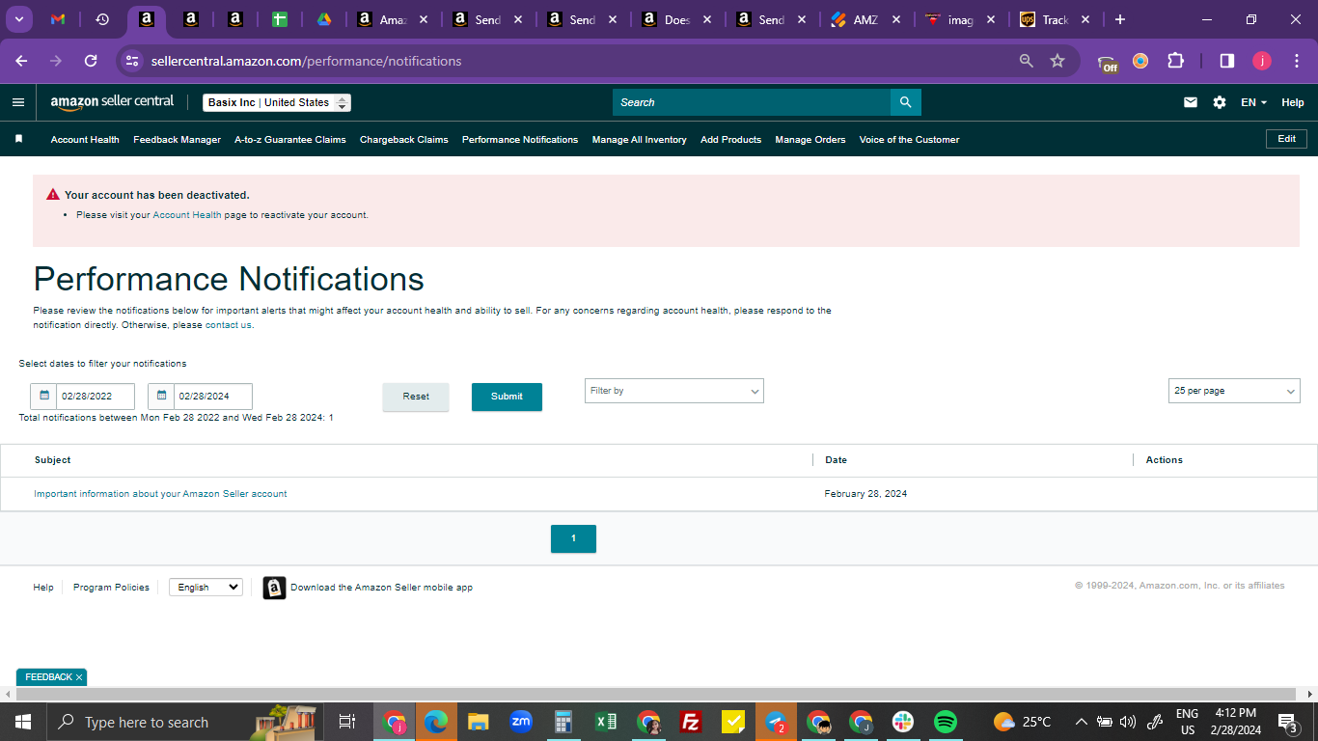Click the horizontal page scrollbar

(658, 694)
